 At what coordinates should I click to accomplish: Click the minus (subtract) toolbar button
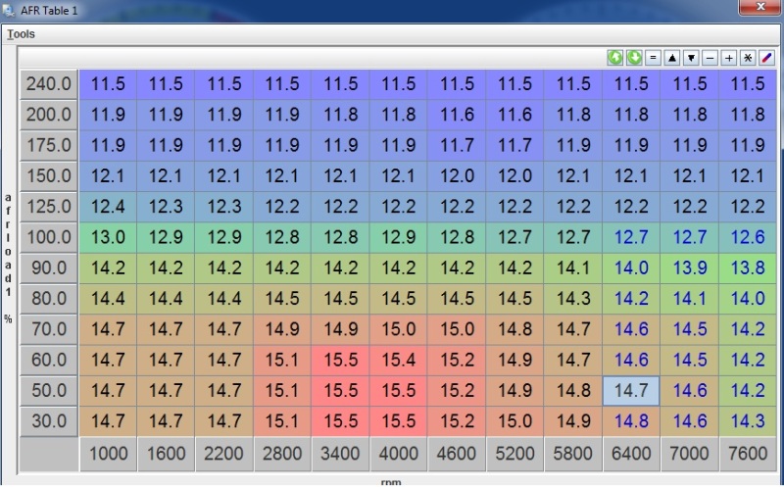pyautogui.click(x=710, y=58)
